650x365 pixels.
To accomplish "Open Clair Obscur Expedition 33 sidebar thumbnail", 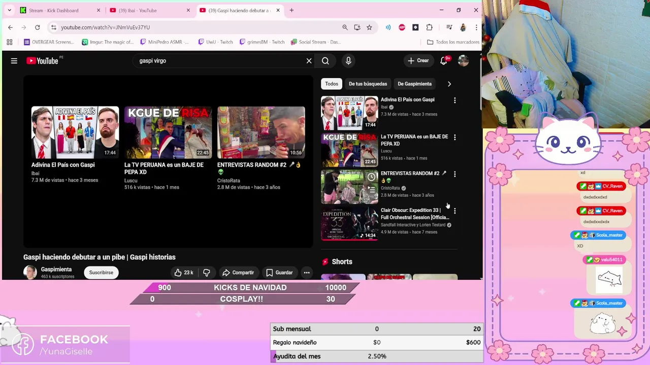I will 349,224.
